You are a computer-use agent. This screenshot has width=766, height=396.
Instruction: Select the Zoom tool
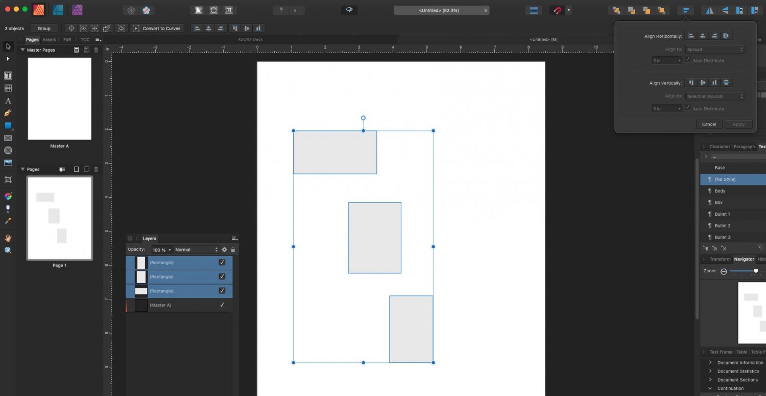click(x=8, y=250)
